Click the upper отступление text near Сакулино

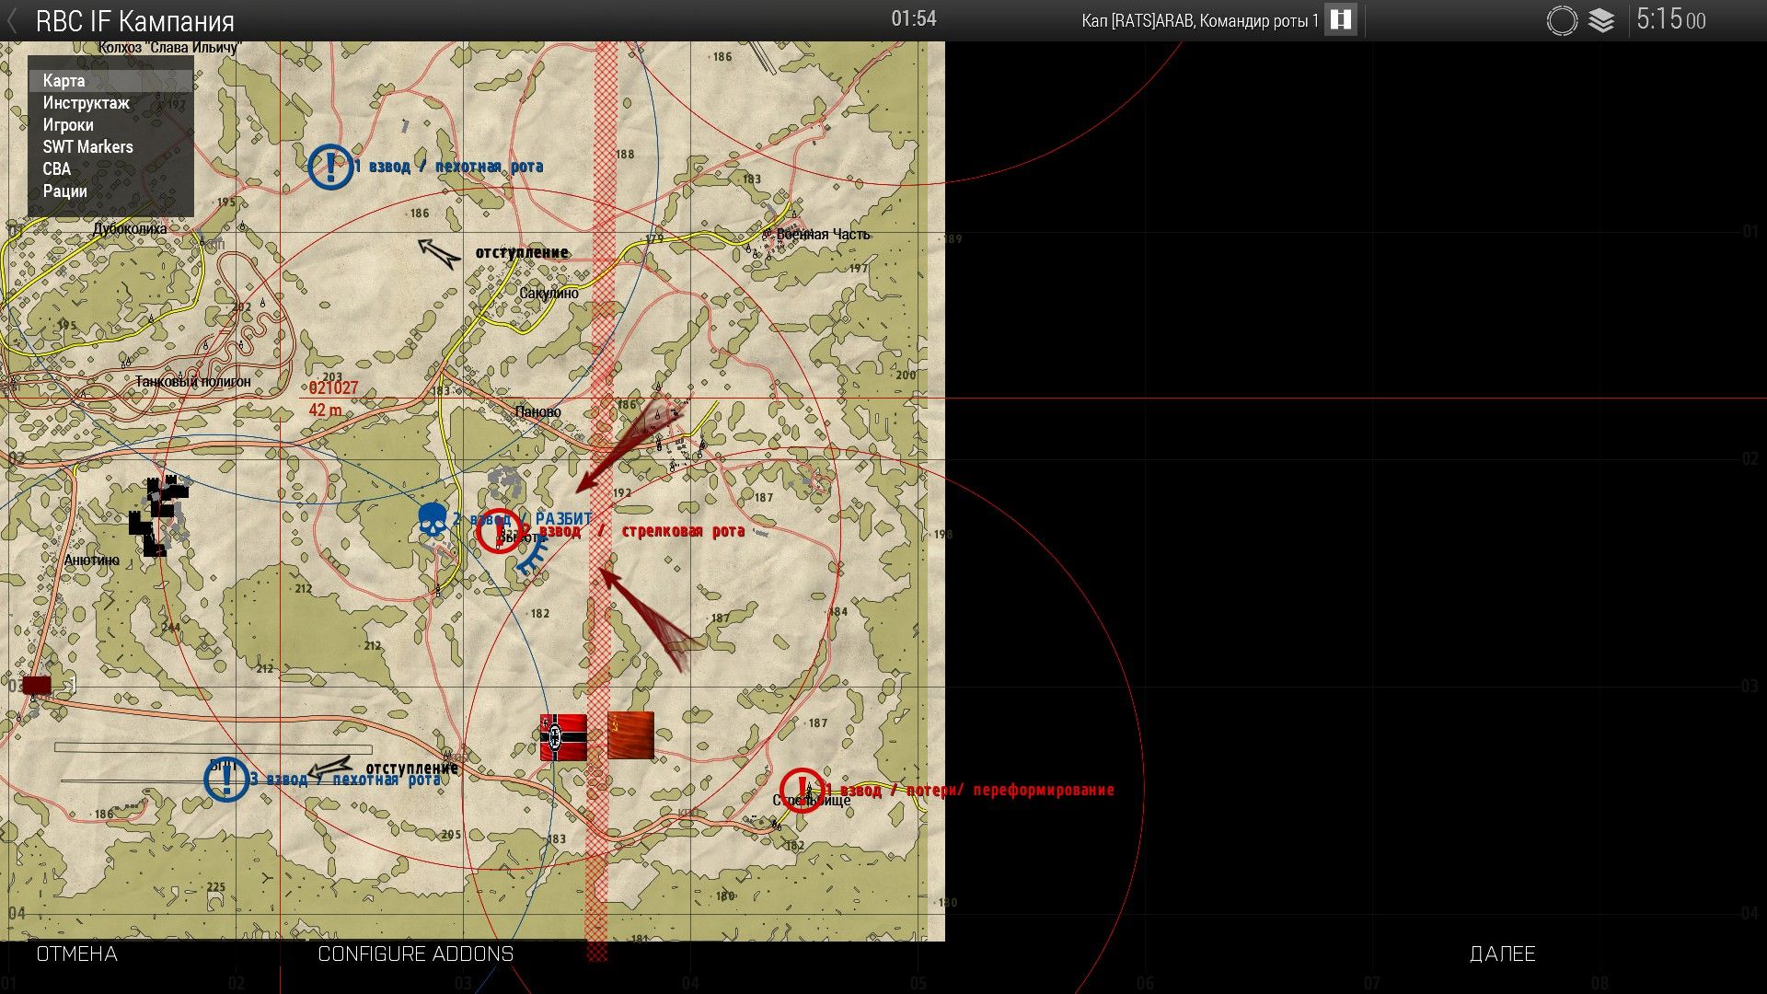[522, 252]
